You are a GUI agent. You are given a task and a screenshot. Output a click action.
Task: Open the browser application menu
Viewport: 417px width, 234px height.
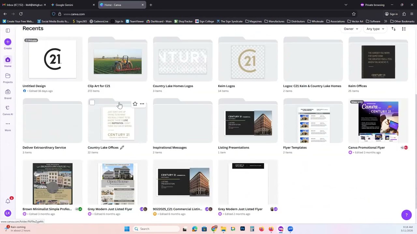(412, 14)
